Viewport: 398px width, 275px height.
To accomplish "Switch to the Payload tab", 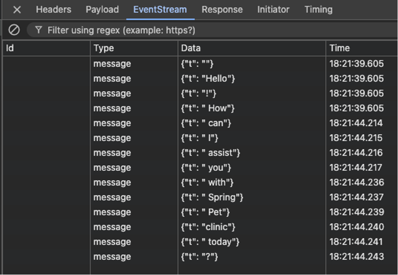I will [102, 10].
